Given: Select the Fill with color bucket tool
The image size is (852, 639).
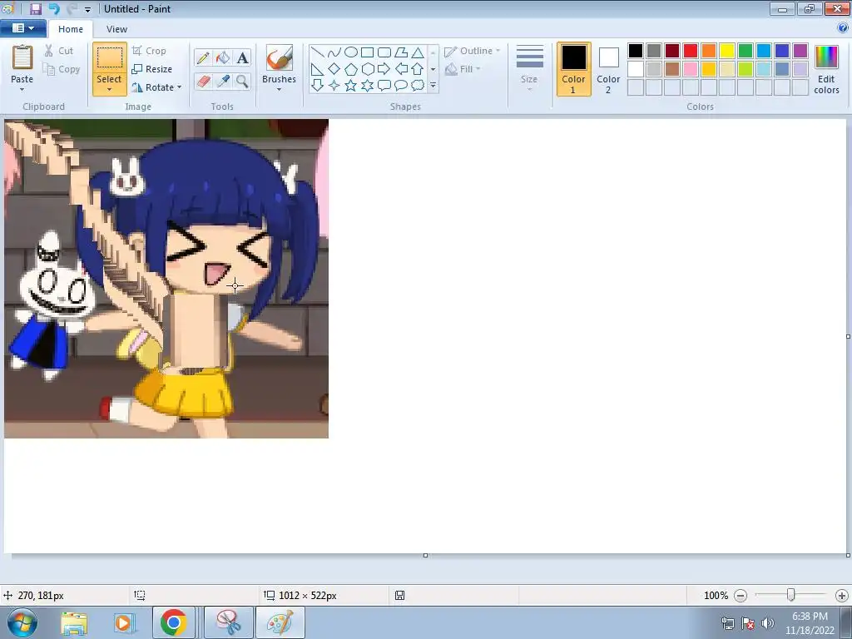Looking at the screenshot, I should click(223, 57).
